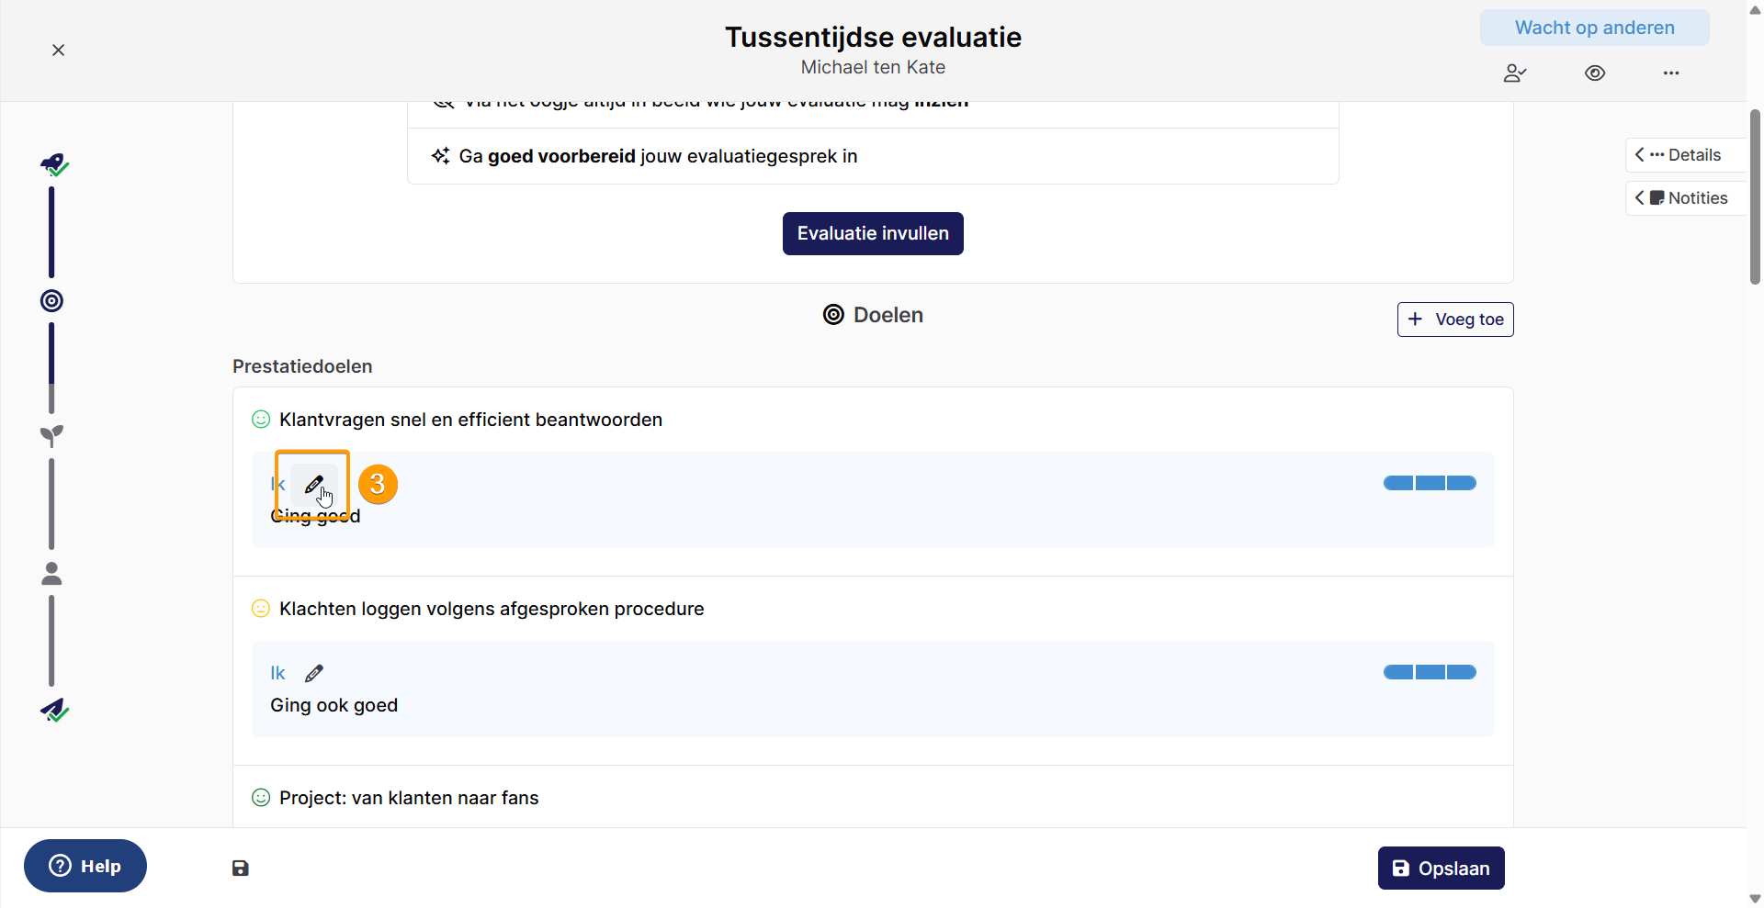The width and height of the screenshot is (1764, 908).
Task: Toggle the eye visibility icon in header
Action: tap(1595, 73)
